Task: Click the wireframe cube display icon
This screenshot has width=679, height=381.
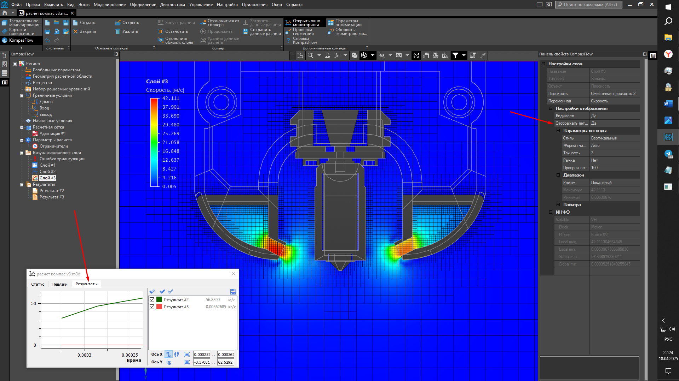Action: (364, 55)
